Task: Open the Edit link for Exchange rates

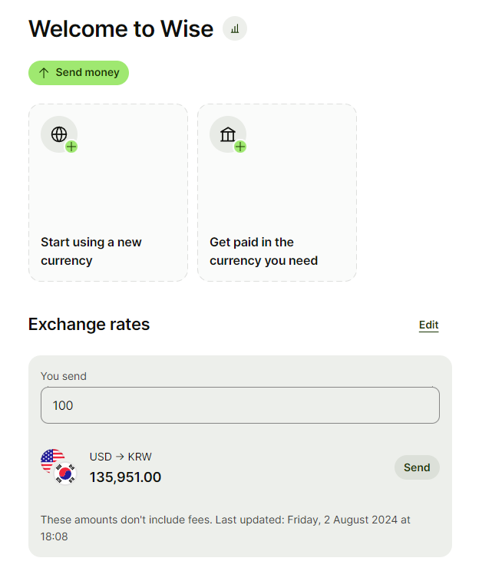Action: (x=428, y=325)
